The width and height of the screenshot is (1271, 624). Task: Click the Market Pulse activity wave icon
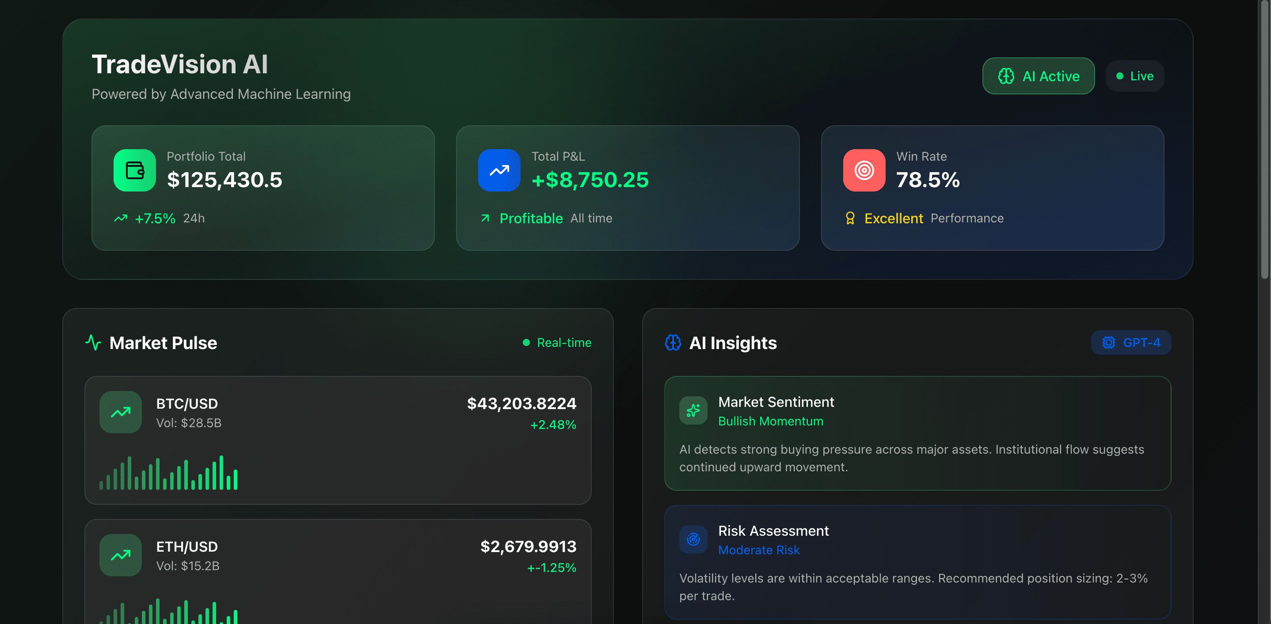point(93,342)
